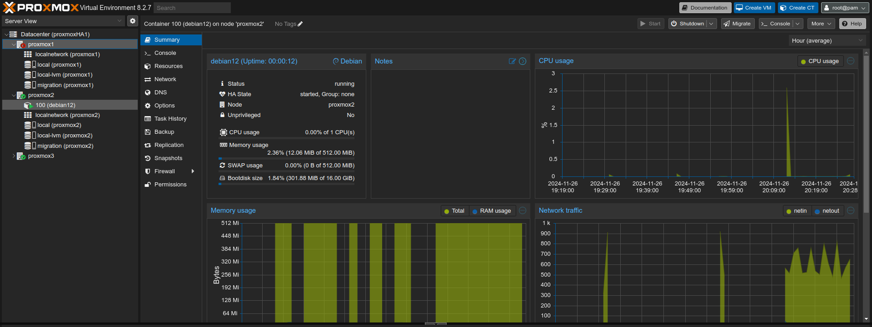The width and height of the screenshot is (872, 327).
Task: Open the Resources tab
Action: pos(171,66)
